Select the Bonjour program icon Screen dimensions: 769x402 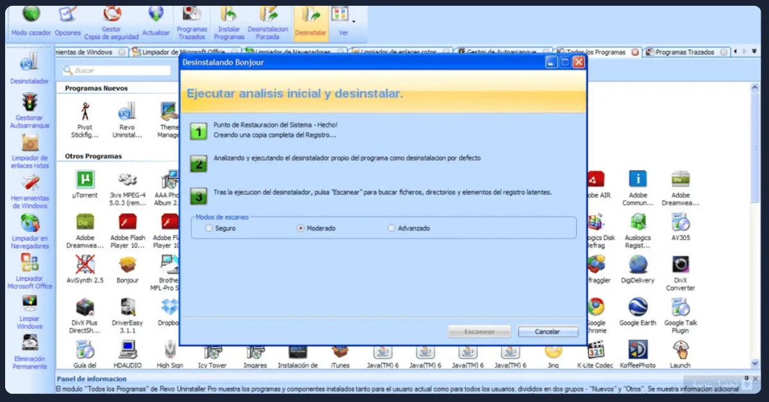(127, 269)
